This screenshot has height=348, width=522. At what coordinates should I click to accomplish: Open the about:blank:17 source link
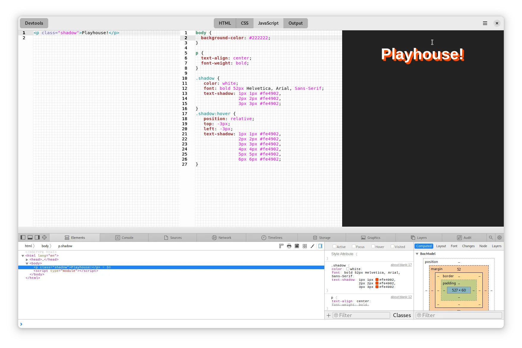(x=401, y=265)
